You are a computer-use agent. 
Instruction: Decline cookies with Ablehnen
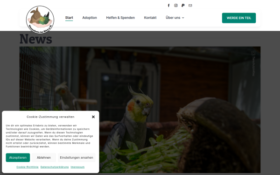44,158
